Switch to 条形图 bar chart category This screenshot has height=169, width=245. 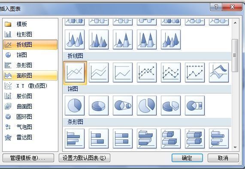point(30,65)
